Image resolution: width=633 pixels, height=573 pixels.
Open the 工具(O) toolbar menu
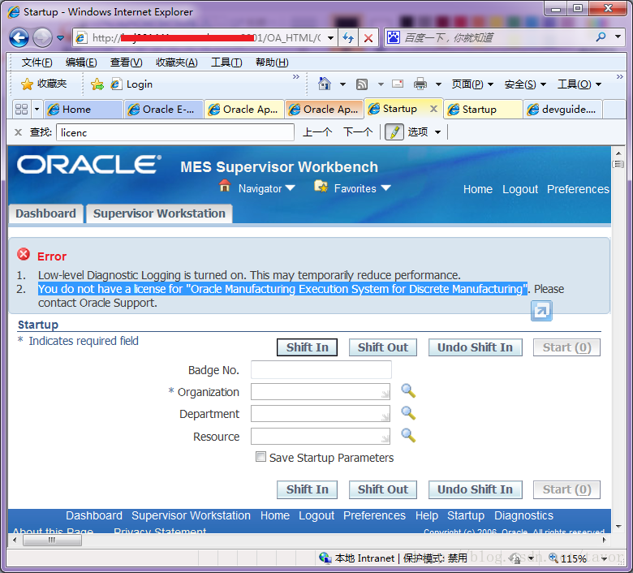coord(579,84)
